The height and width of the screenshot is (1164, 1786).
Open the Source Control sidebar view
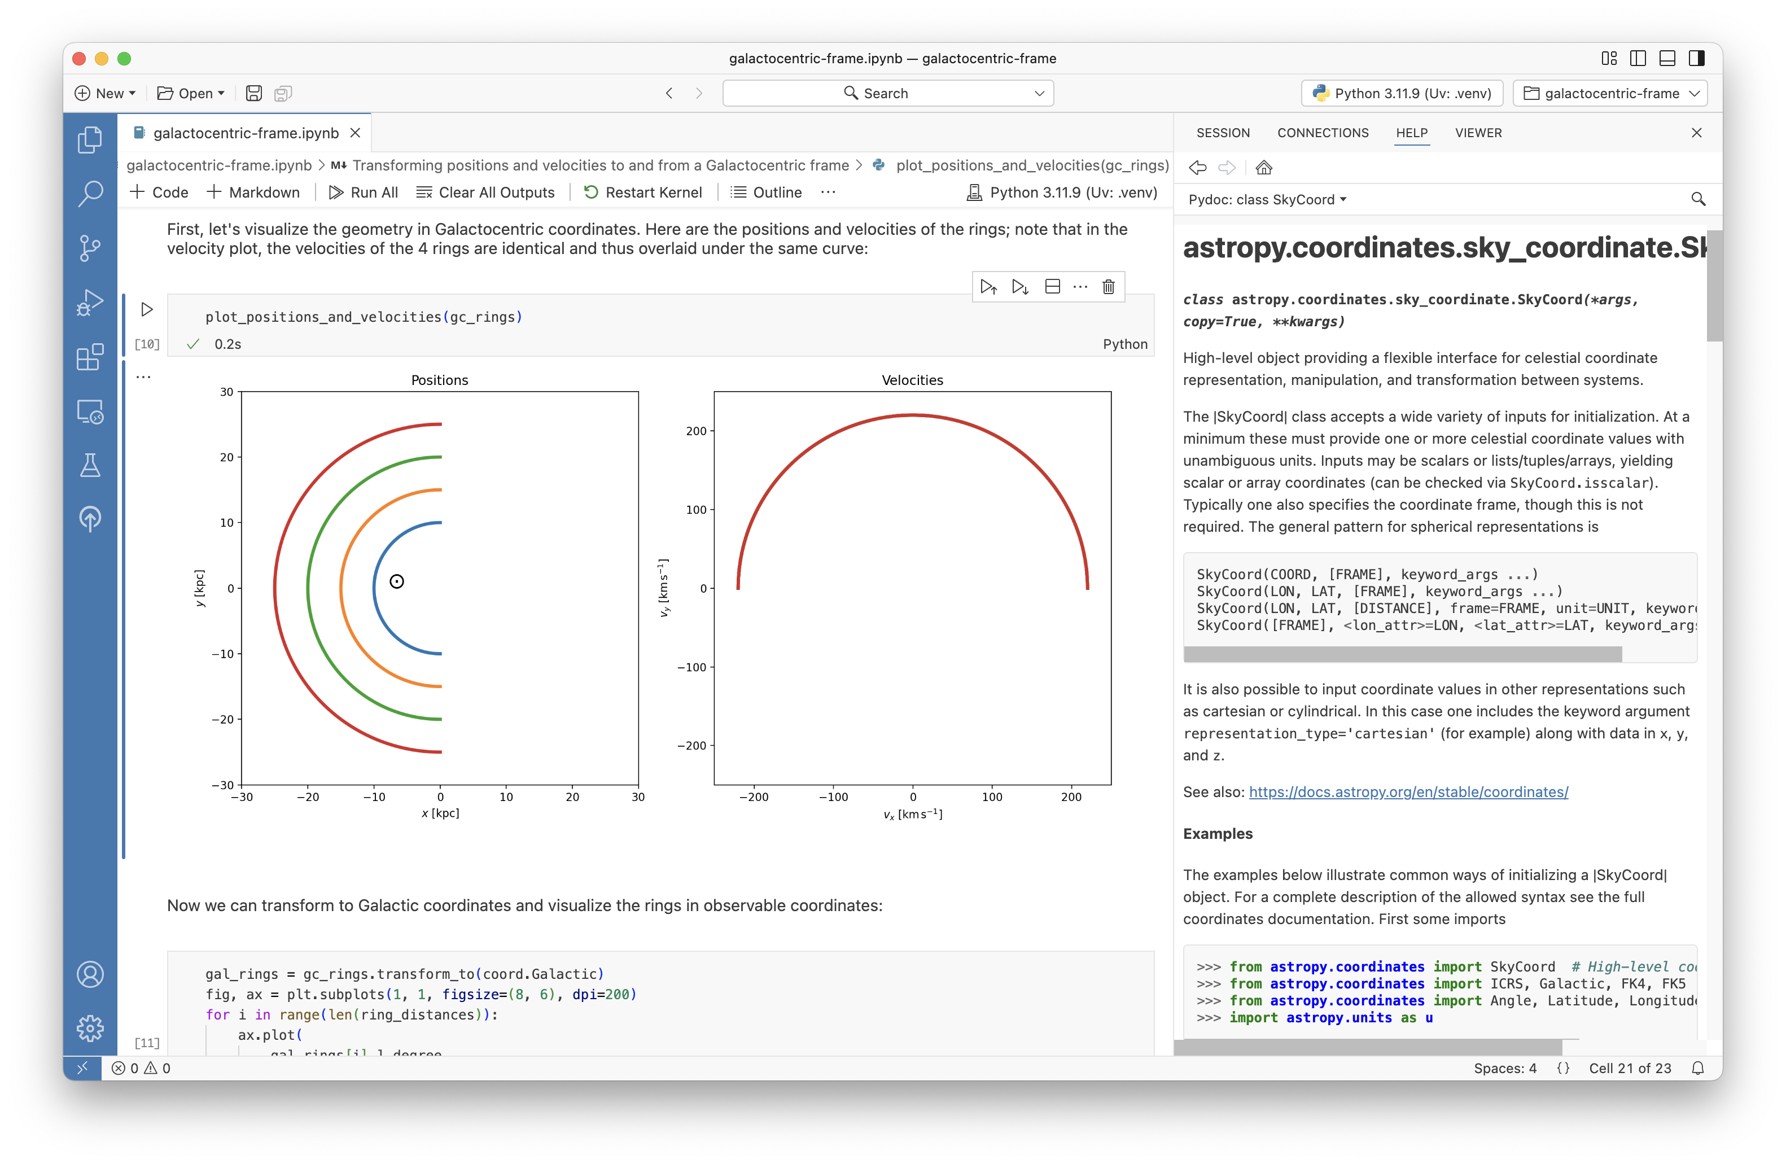90,248
